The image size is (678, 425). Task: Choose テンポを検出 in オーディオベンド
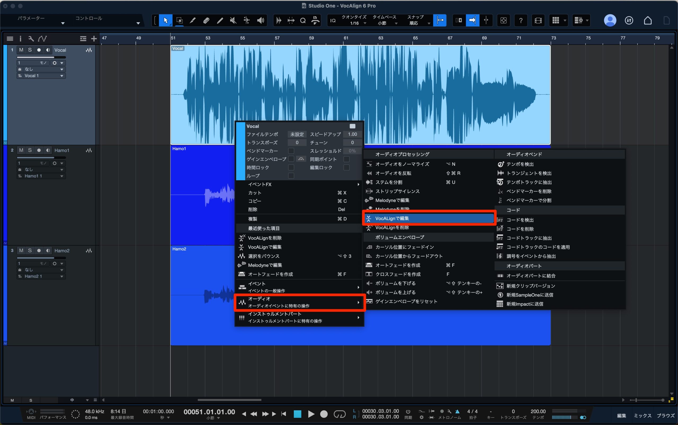pyautogui.click(x=560, y=164)
